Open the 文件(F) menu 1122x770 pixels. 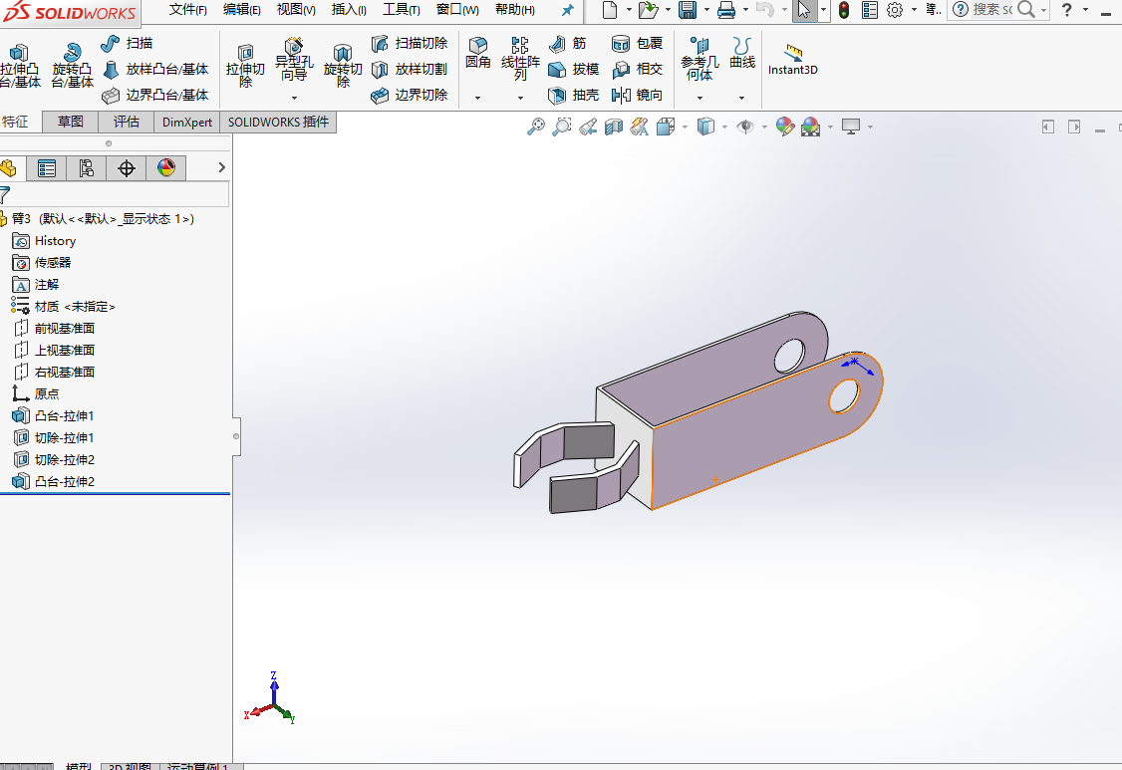pyautogui.click(x=188, y=10)
